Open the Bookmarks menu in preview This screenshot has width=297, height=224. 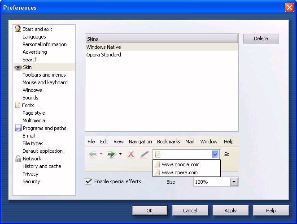pos(168,142)
